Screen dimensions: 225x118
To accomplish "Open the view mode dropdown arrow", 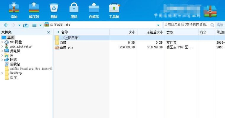I will (41, 25).
